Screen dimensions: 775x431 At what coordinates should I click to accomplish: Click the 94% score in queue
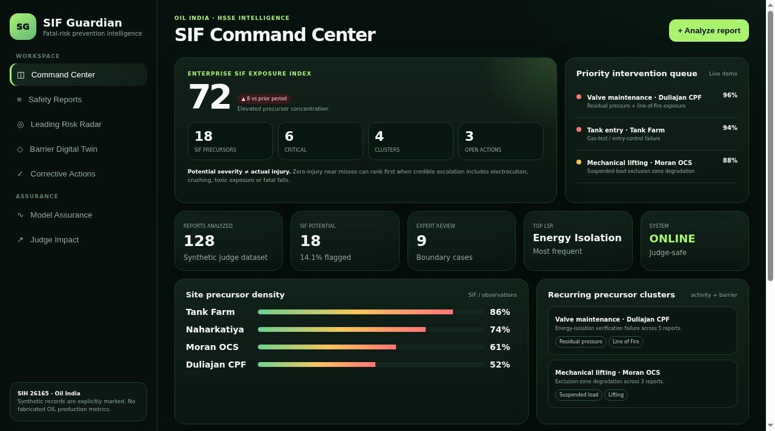(730, 128)
